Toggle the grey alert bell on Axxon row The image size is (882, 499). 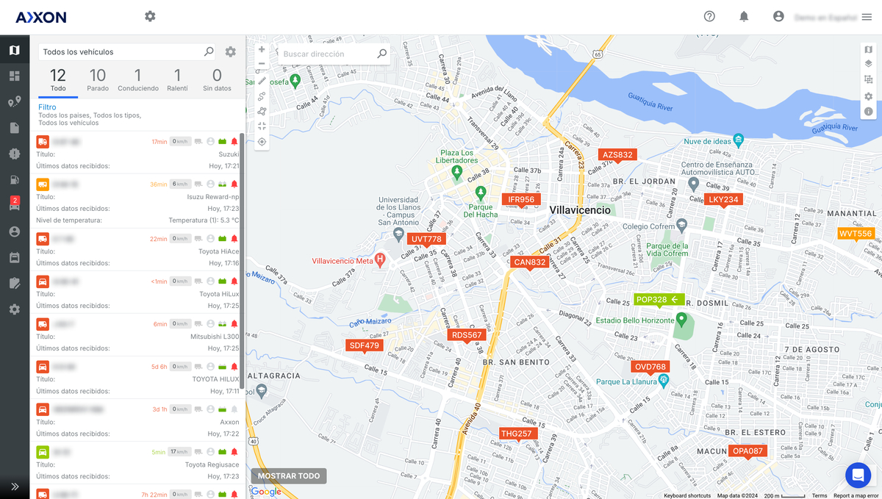click(x=234, y=409)
